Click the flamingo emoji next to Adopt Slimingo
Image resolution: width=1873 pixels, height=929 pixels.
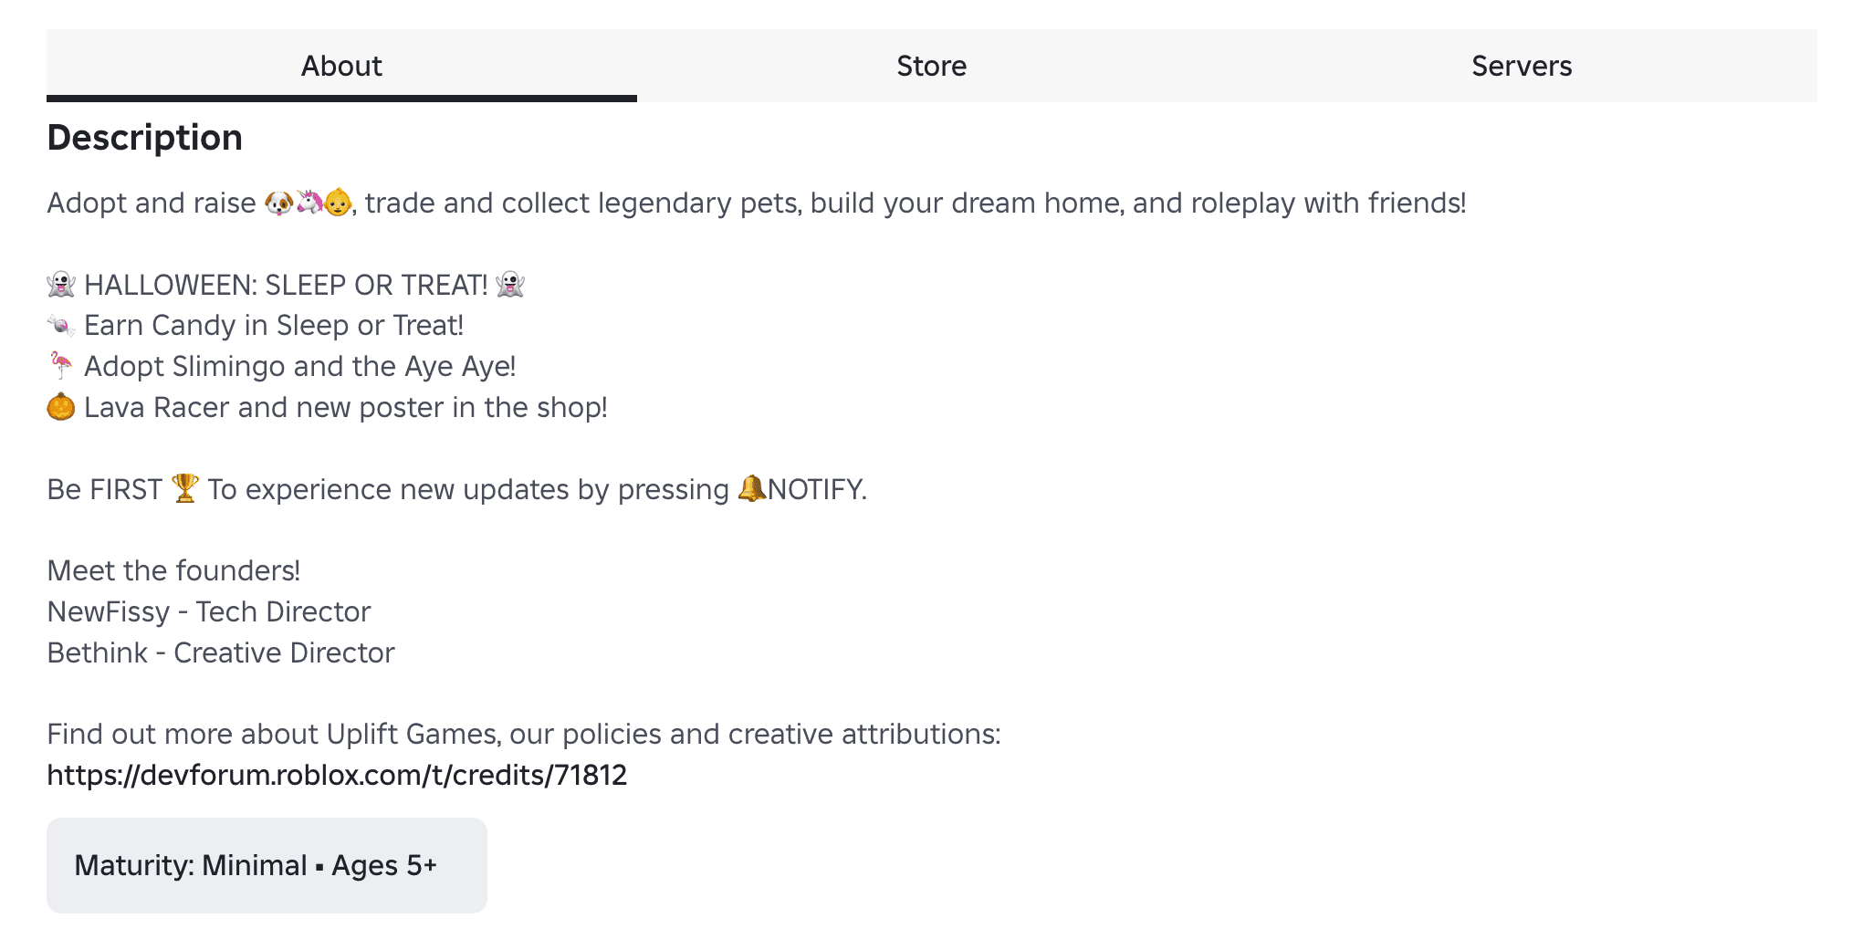[60, 365]
